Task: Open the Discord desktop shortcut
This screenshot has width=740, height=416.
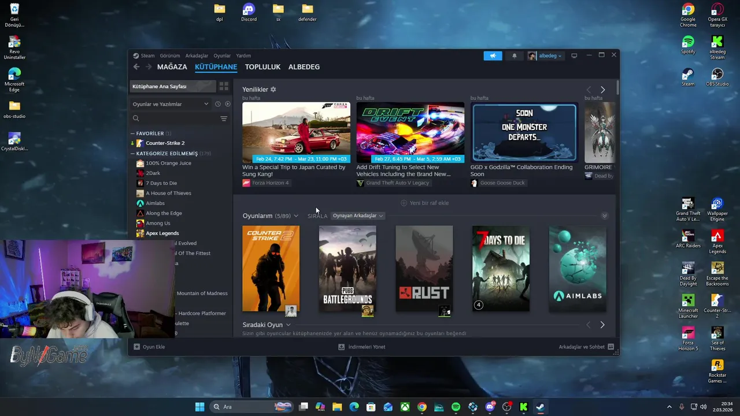Action: (249, 12)
